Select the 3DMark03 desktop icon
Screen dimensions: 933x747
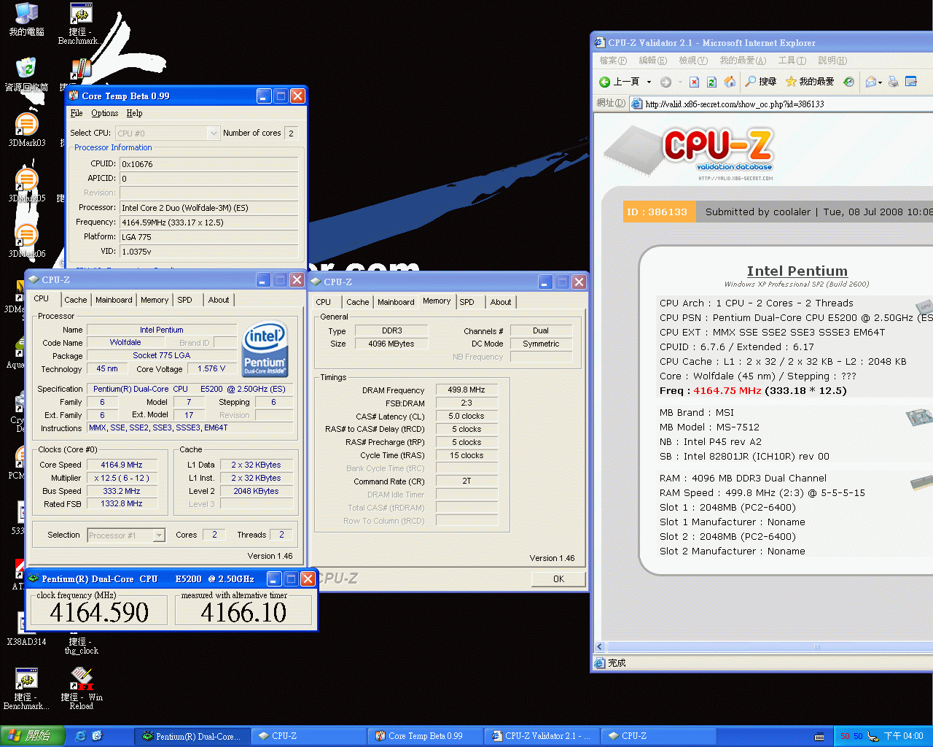[26, 131]
